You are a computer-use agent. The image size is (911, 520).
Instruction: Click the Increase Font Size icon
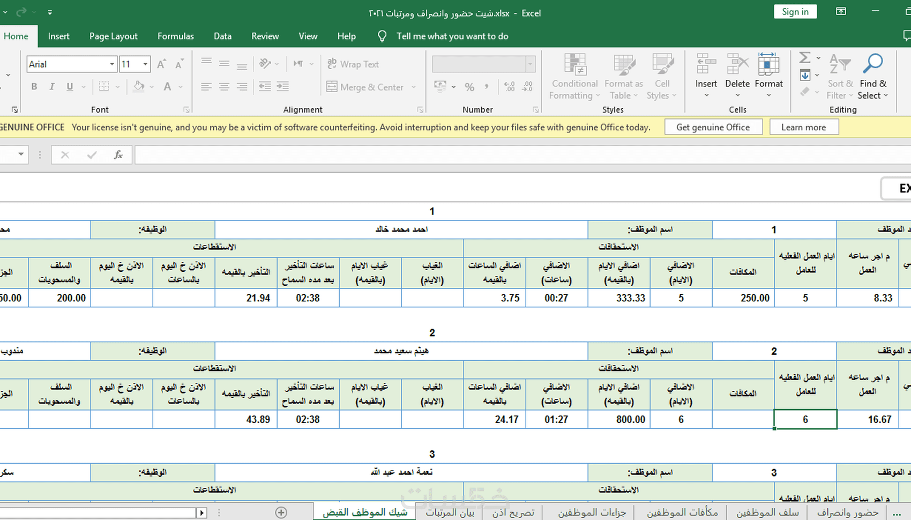coord(161,64)
